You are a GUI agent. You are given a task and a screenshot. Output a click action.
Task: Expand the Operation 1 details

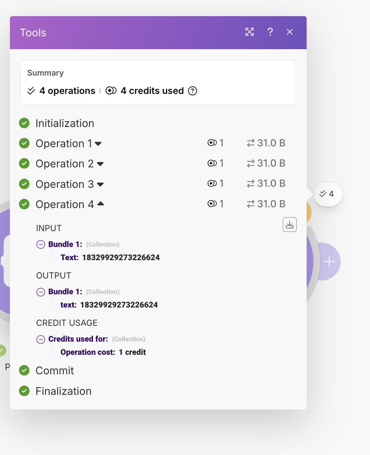click(x=98, y=143)
